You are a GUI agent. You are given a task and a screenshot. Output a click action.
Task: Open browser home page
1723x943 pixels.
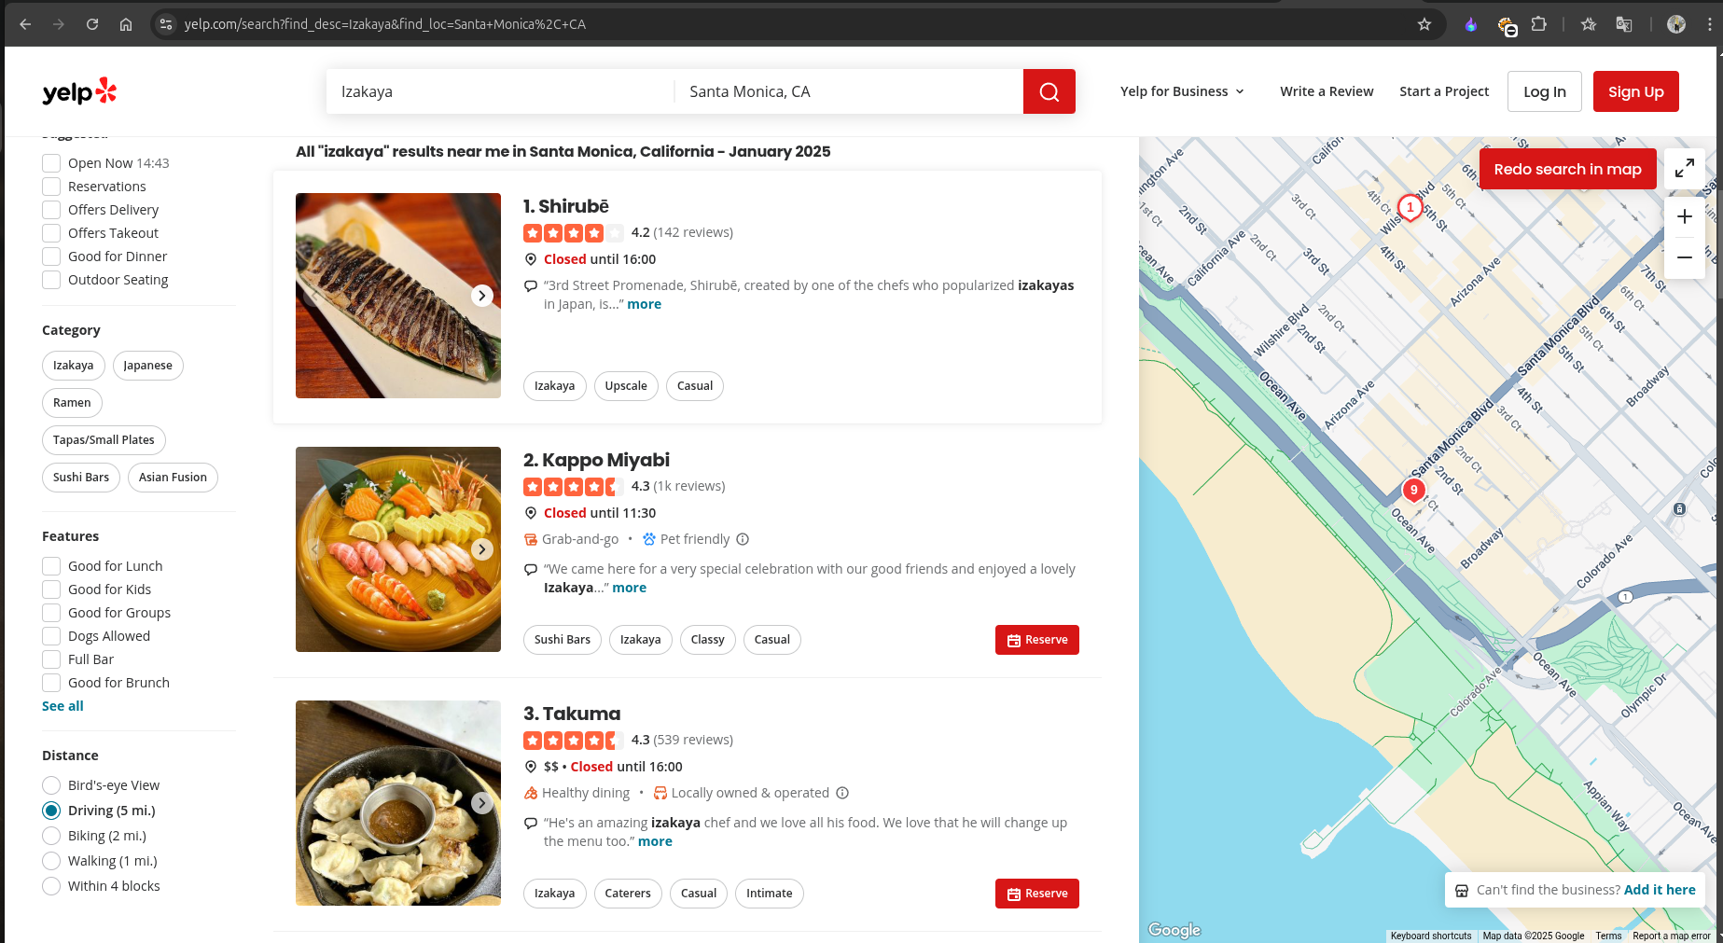(x=126, y=24)
